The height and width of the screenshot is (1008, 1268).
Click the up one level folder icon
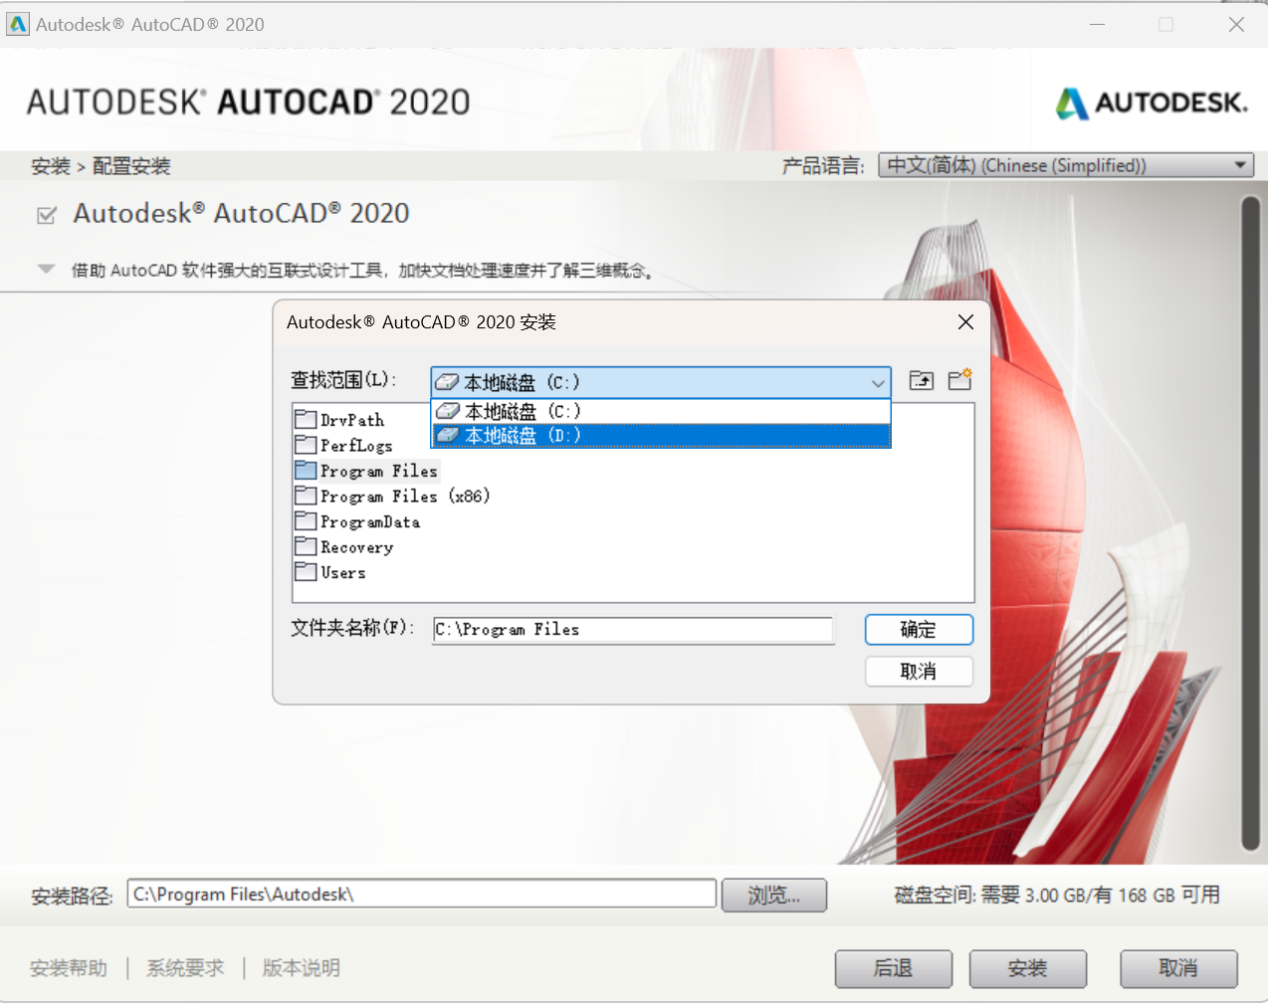[922, 381]
